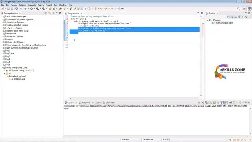
Task: Close the Program.java editor tab
Action: point(82,13)
